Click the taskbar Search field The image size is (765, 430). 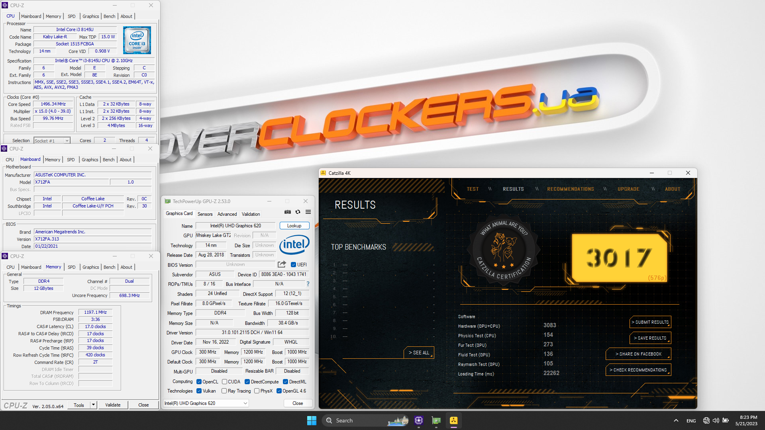click(x=365, y=420)
